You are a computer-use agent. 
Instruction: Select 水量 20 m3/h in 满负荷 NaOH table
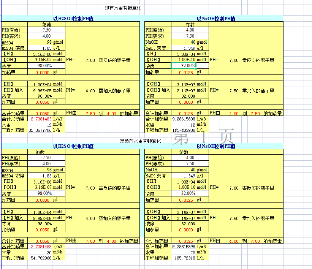pos(184,253)
